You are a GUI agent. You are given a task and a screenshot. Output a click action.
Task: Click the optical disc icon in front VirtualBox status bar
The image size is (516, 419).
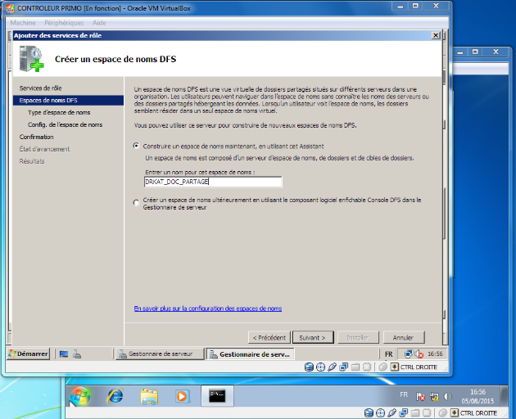point(320,367)
